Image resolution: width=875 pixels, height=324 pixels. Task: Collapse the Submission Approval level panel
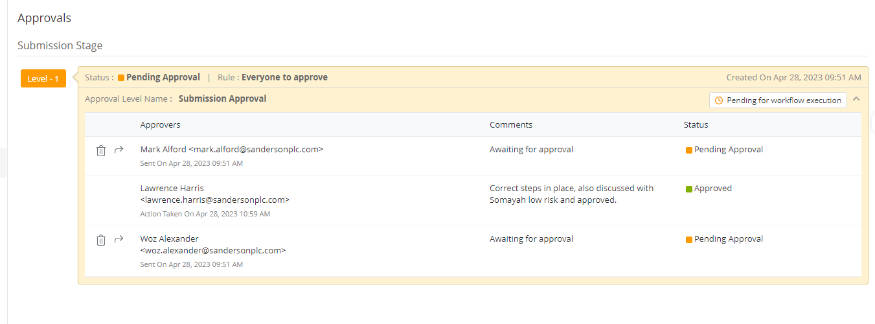(x=856, y=99)
